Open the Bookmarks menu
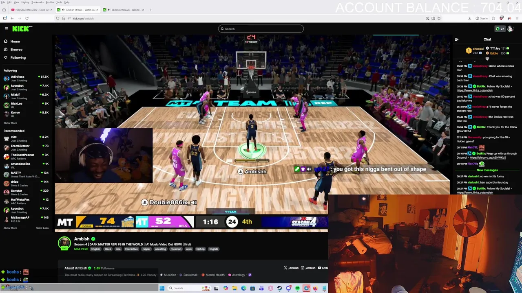522x293 pixels. tap(37, 2)
